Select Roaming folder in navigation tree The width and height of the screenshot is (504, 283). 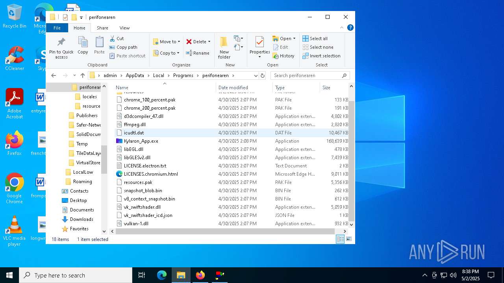[82, 182]
